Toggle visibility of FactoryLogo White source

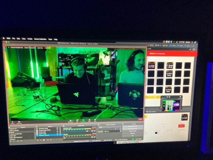(x=57, y=130)
